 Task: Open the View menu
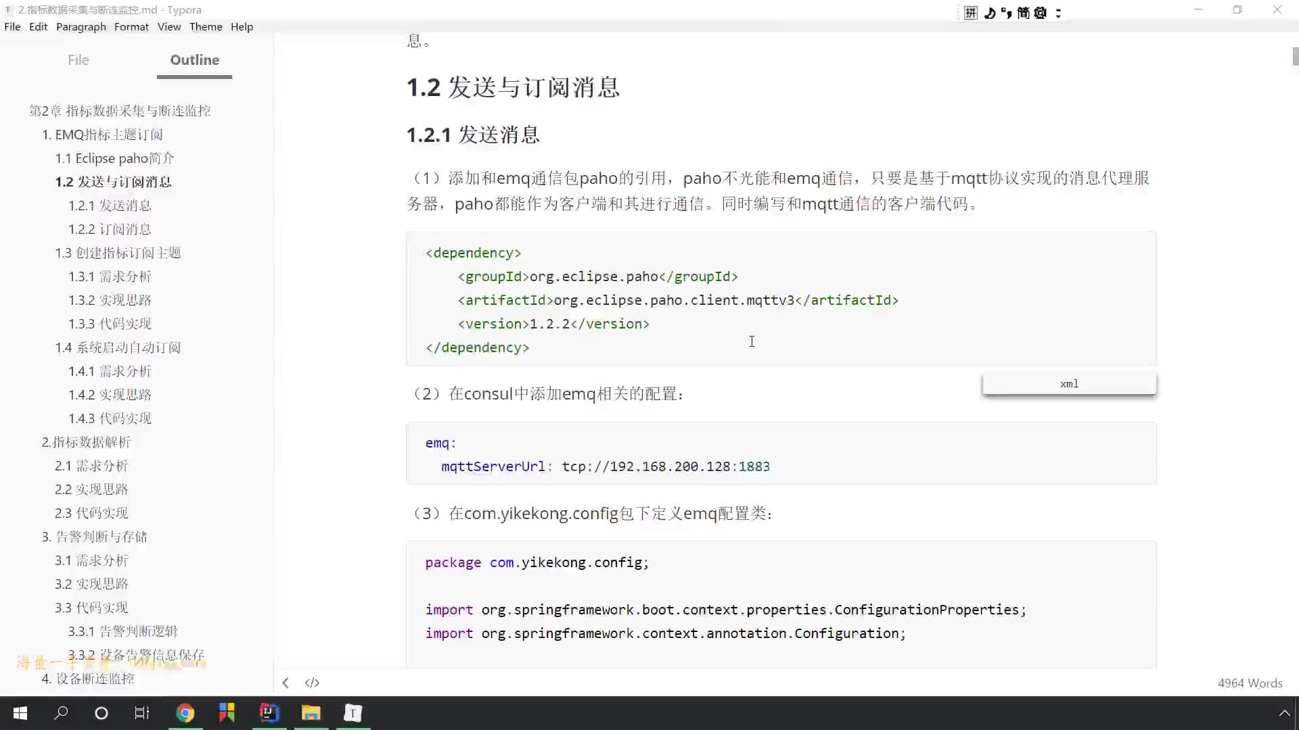169,26
